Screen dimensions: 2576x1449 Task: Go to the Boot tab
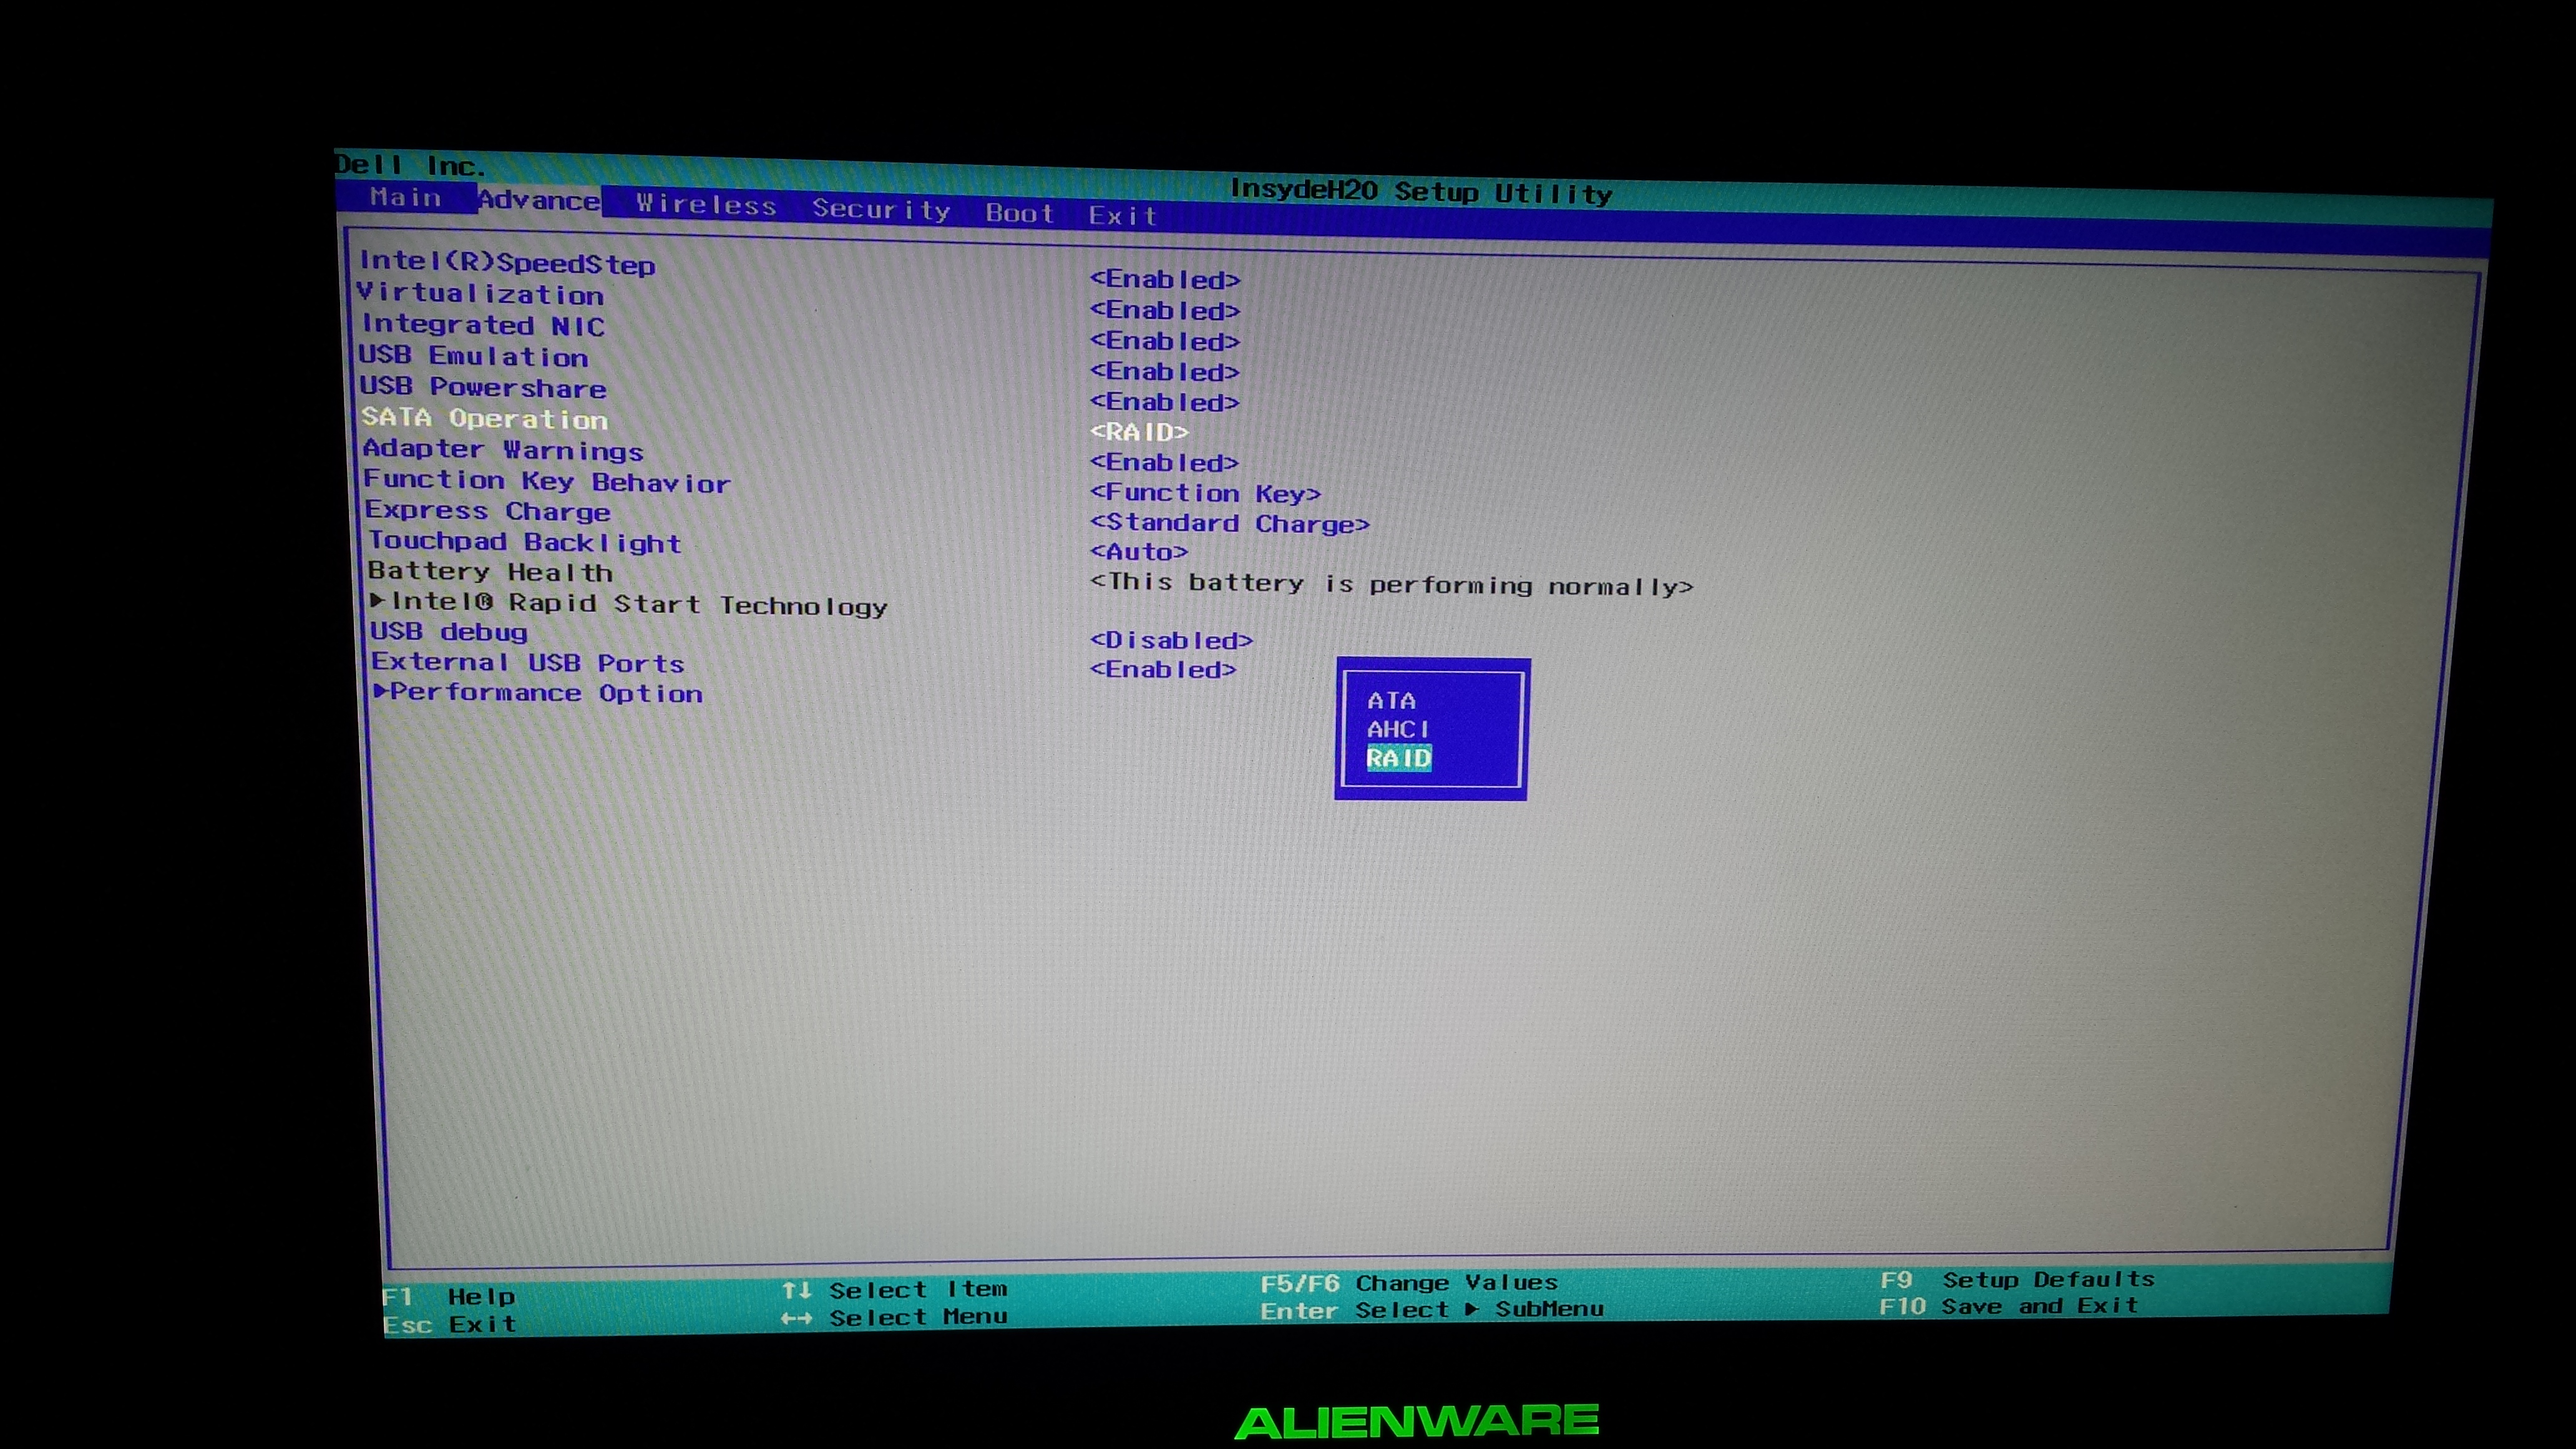click(x=1019, y=213)
